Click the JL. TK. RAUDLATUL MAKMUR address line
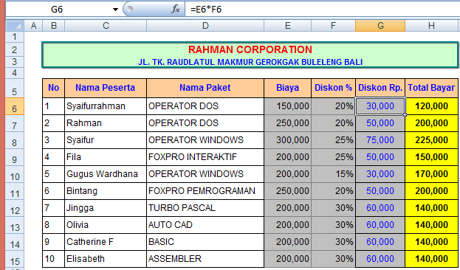This screenshot has height=270, width=460. coord(250,62)
